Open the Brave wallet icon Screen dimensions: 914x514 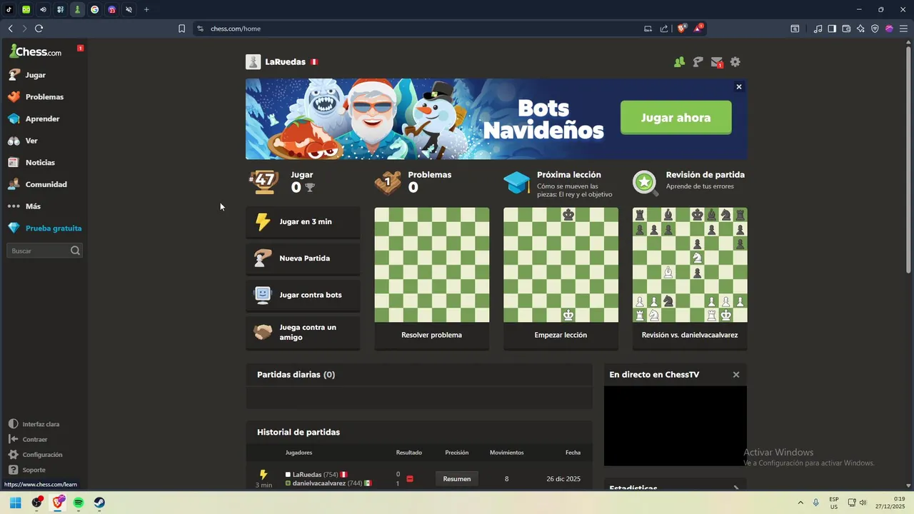click(x=846, y=29)
